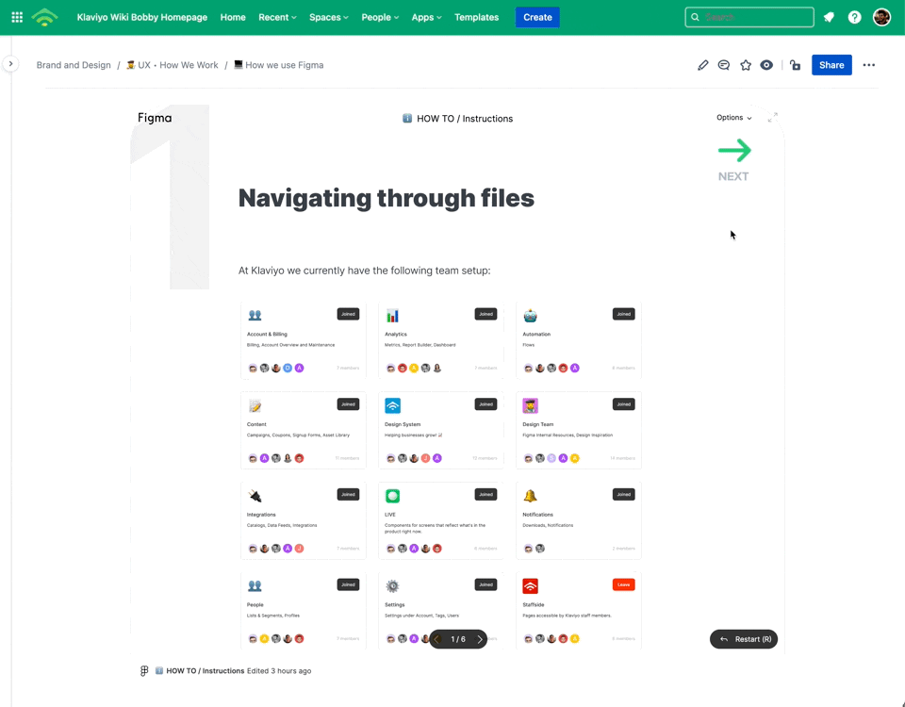The width and height of the screenshot is (905, 707).
Task: Expand the People dropdown menu
Action: (x=380, y=17)
